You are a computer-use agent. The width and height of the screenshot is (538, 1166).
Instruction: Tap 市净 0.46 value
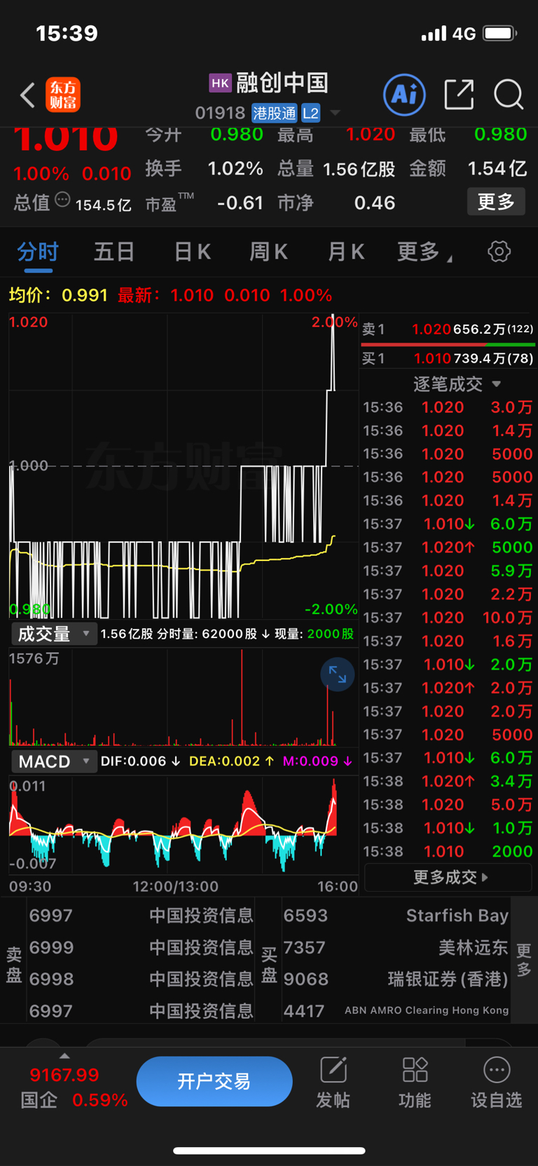(x=336, y=203)
